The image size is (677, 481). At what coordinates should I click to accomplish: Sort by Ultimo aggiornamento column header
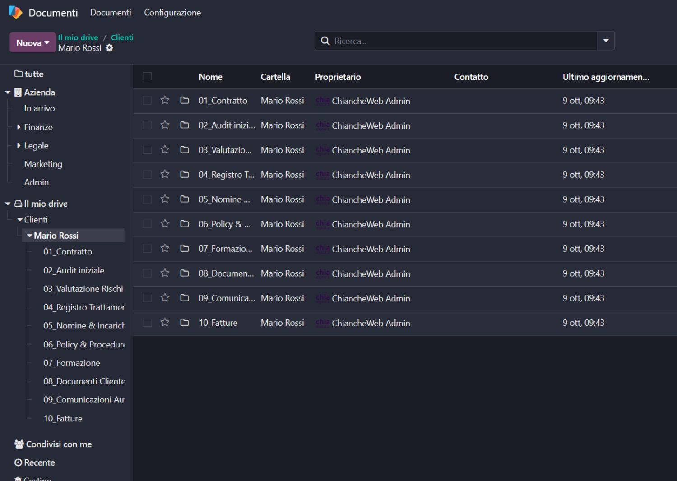pos(606,77)
